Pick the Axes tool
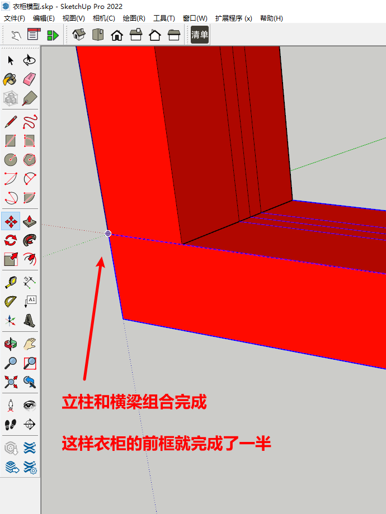The height and width of the screenshot is (514, 386). click(11, 320)
